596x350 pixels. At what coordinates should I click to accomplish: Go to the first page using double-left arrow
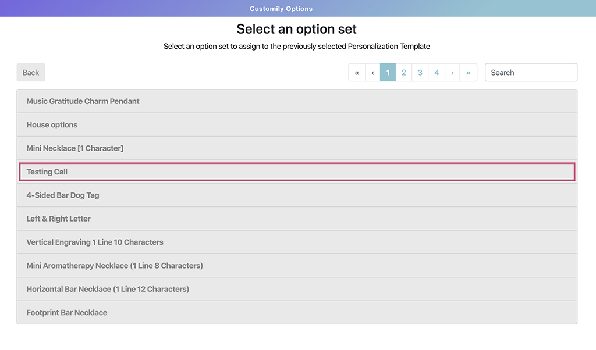click(357, 73)
